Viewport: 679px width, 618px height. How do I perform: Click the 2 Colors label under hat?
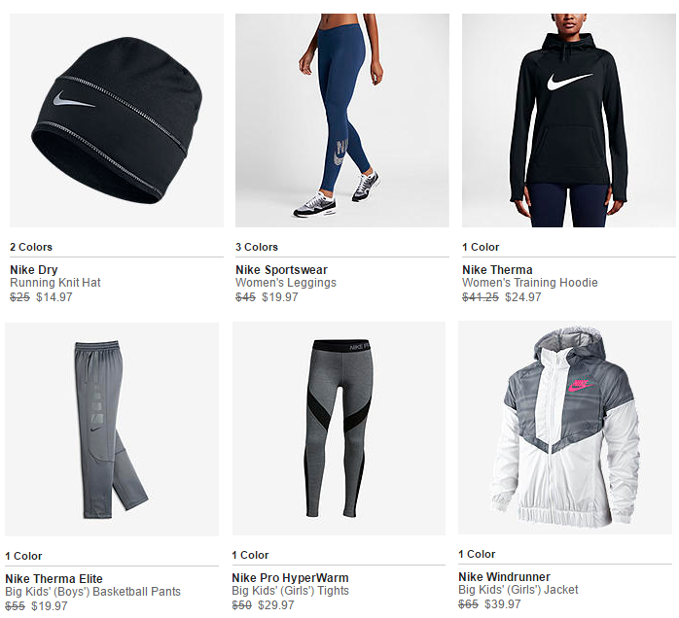31,247
